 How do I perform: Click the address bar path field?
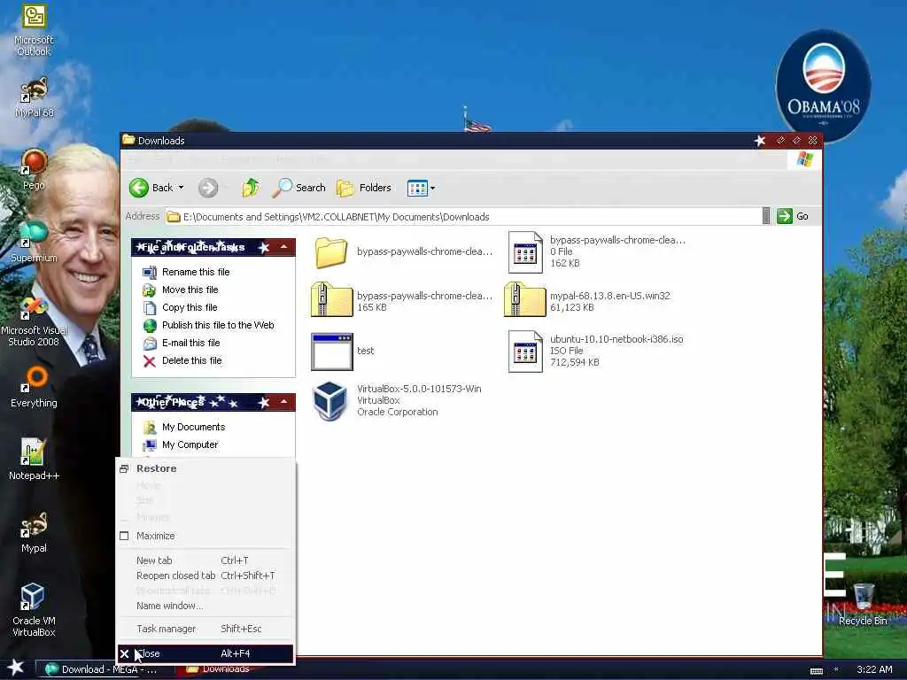(x=462, y=217)
